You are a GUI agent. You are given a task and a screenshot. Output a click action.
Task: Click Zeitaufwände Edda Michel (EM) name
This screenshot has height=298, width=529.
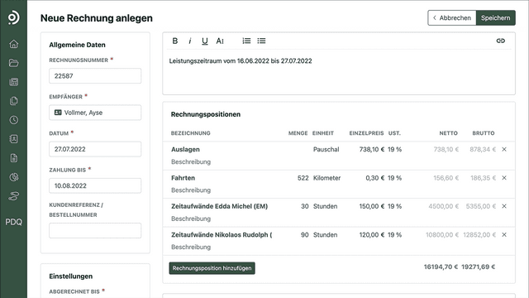point(219,206)
